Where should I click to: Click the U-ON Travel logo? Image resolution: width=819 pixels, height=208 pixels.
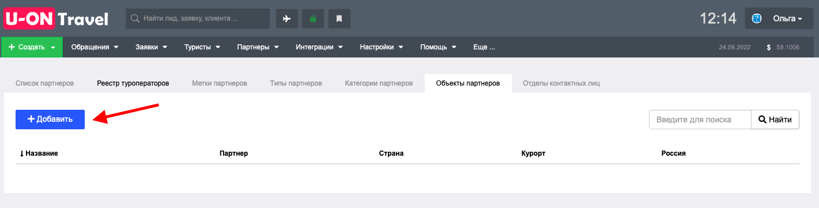(x=56, y=19)
